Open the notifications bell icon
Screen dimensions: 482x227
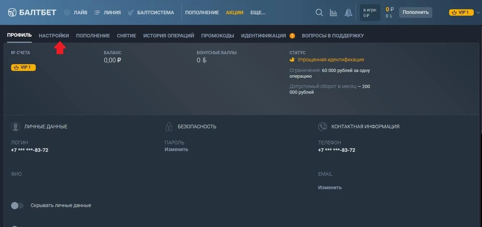click(x=348, y=12)
